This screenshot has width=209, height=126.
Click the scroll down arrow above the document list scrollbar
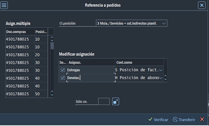click(x=52, y=40)
